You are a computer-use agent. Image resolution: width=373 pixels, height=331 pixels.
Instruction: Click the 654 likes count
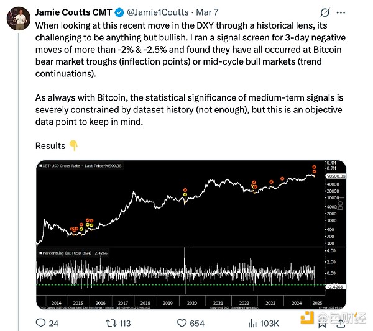(x=197, y=322)
